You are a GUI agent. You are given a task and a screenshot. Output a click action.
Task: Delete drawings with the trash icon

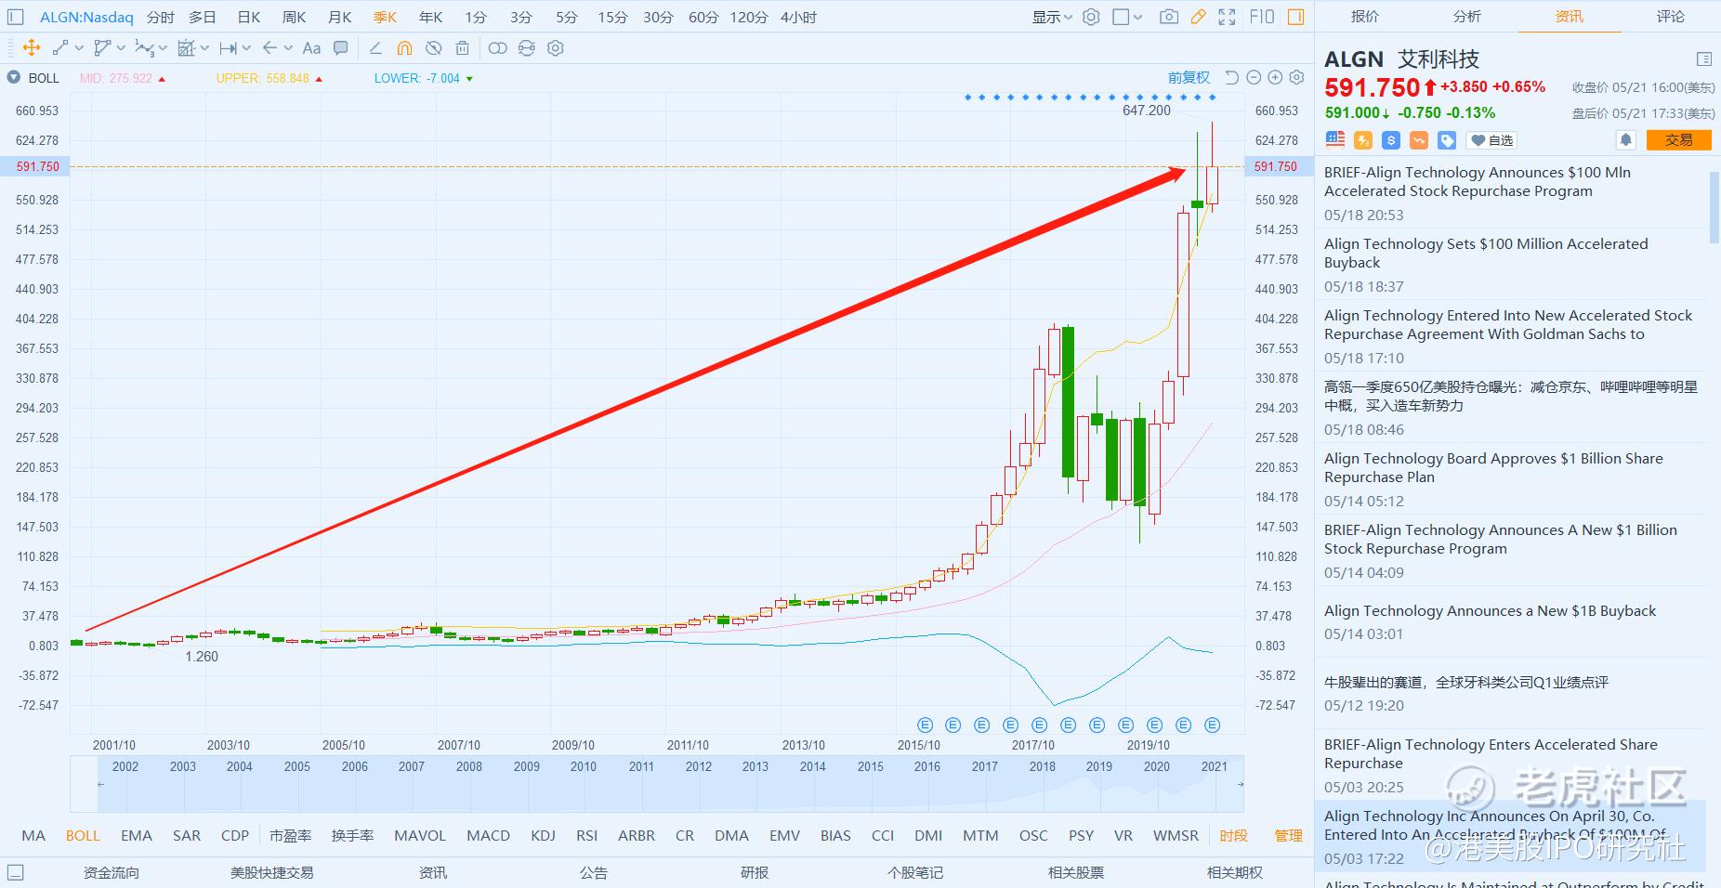tap(463, 48)
